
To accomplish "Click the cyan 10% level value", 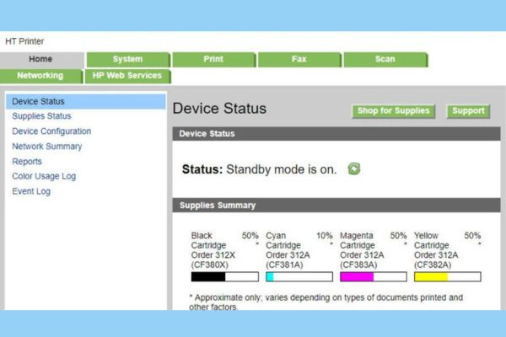I will tap(325, 236).
